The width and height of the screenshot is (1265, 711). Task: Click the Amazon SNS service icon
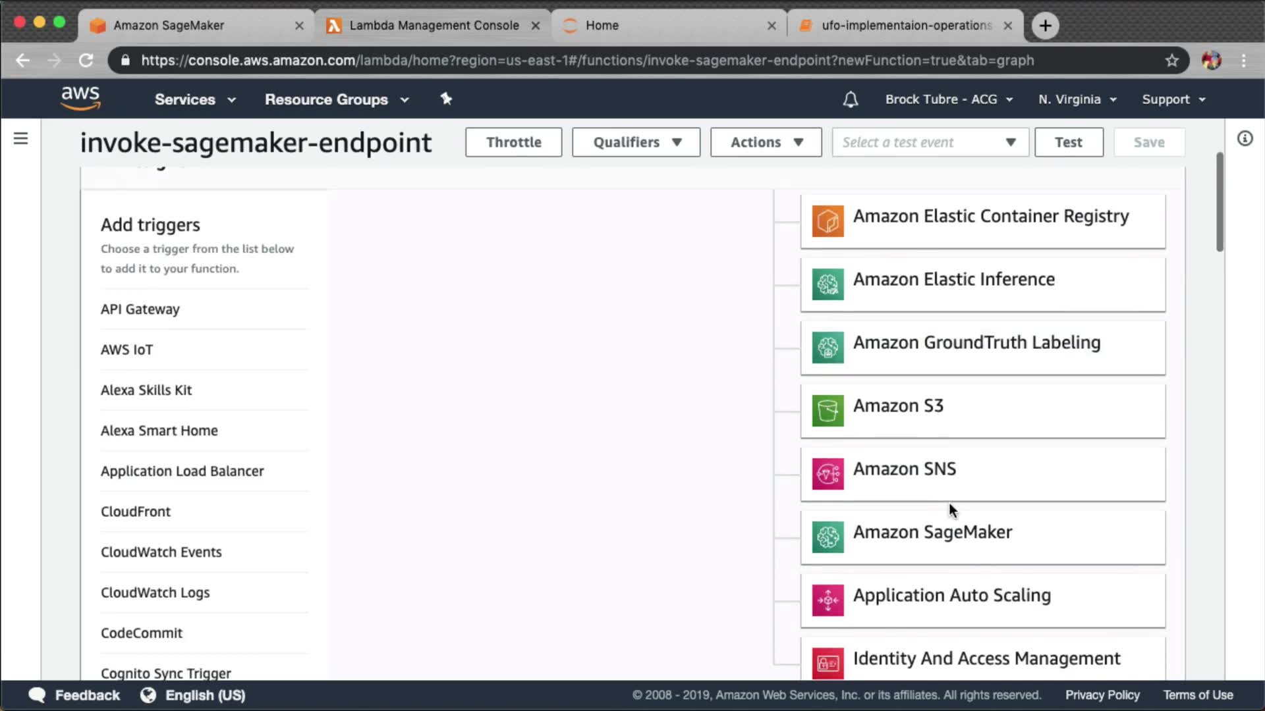coord(828,474)
